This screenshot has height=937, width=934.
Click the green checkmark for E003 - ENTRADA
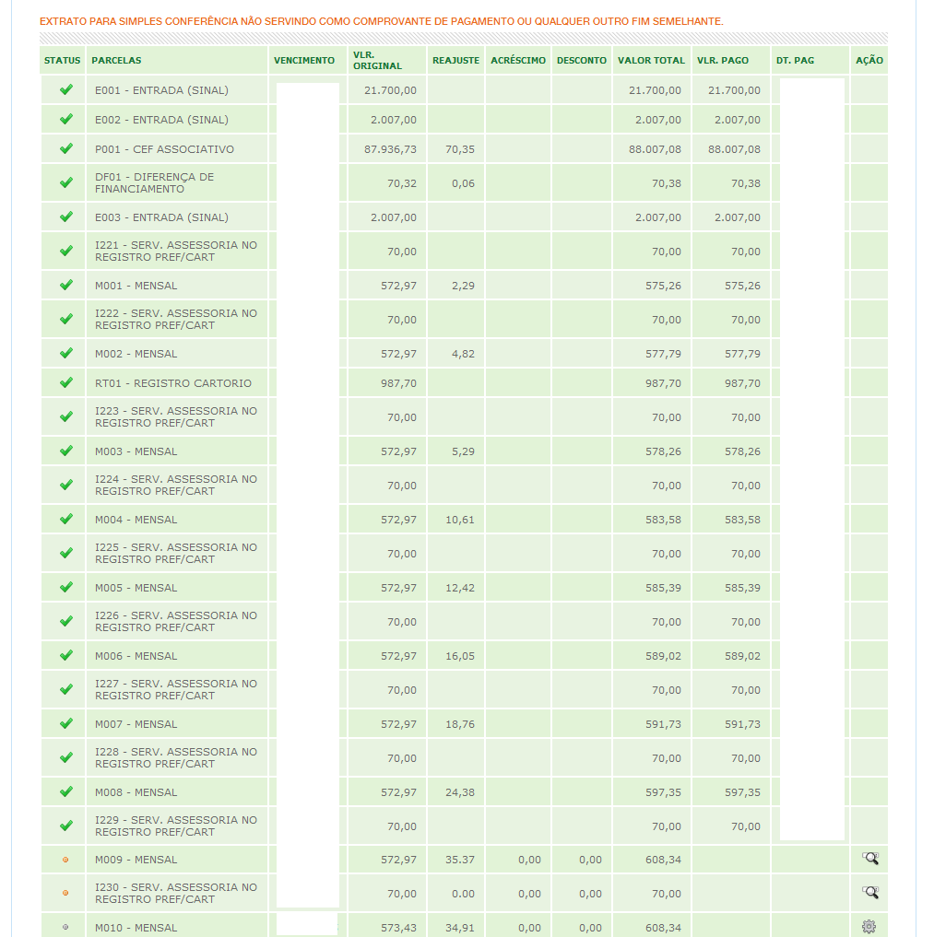click(65, 217)
